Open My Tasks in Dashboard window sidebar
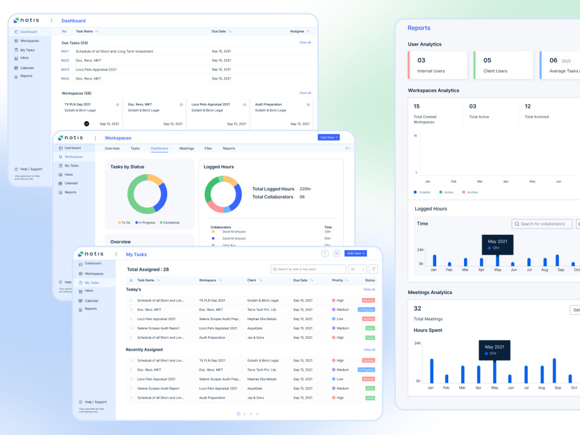 [27, 50]
